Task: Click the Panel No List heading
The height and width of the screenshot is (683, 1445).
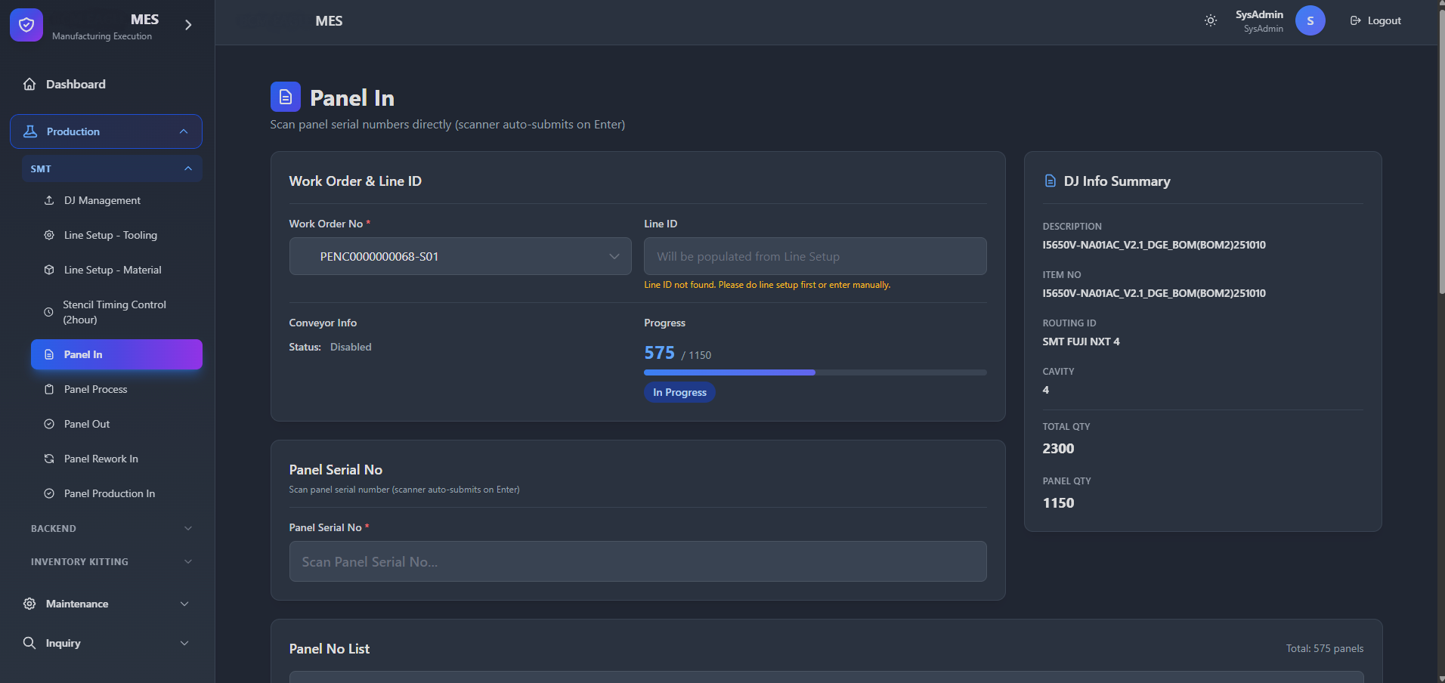Action: pos(330,648)
